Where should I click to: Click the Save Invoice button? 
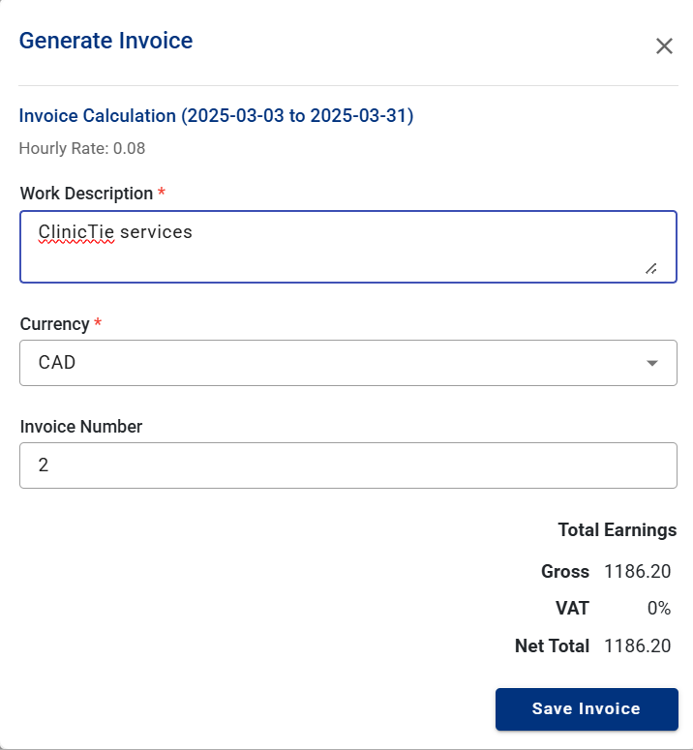pos(587,708)
